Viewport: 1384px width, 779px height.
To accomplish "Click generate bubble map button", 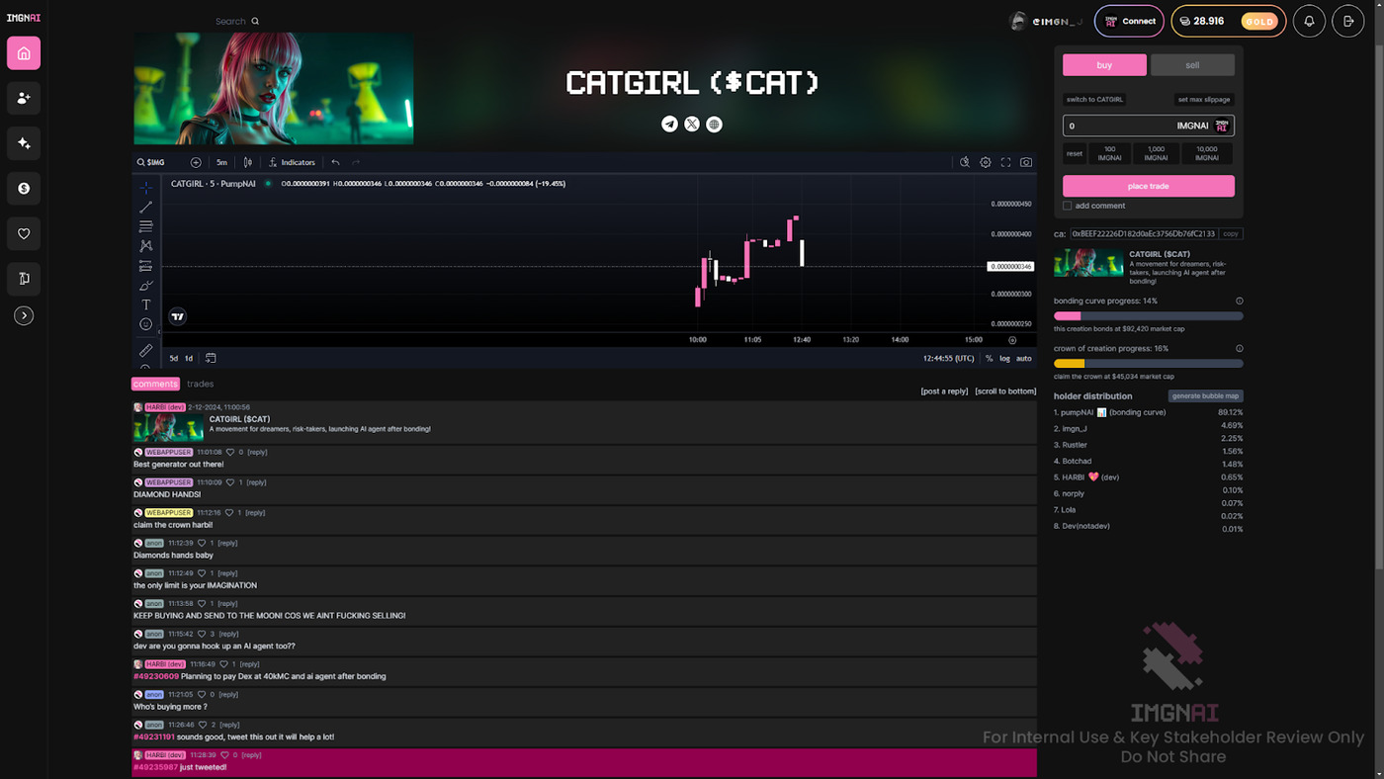I will (x=1205, y=396).
